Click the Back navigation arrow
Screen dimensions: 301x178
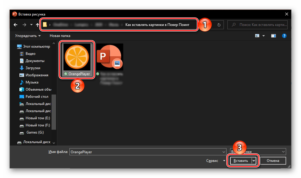click(15, 25)
